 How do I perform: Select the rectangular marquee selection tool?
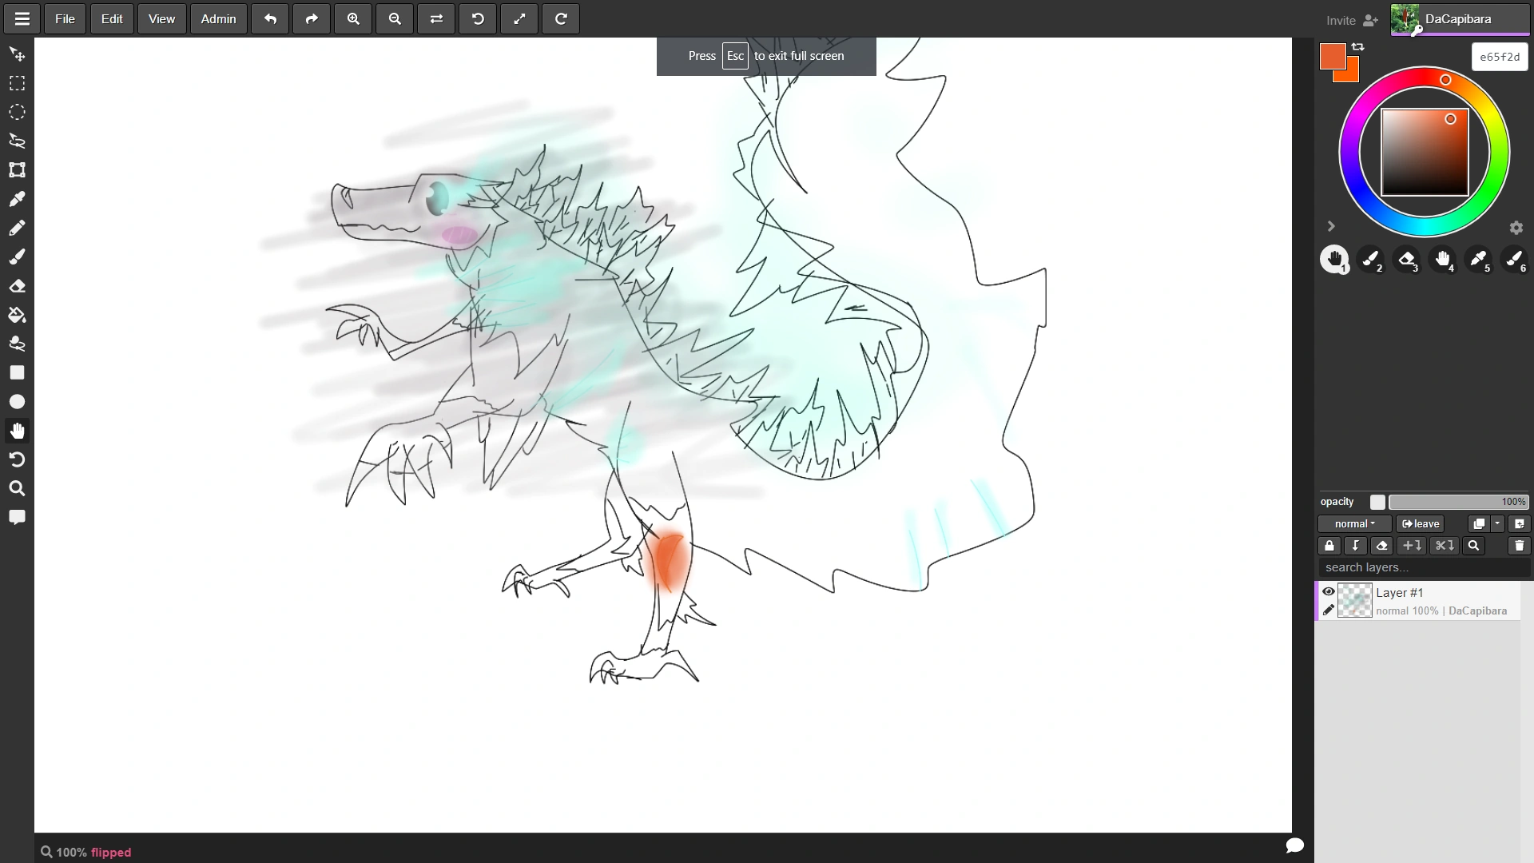click(x=17, y=83)
